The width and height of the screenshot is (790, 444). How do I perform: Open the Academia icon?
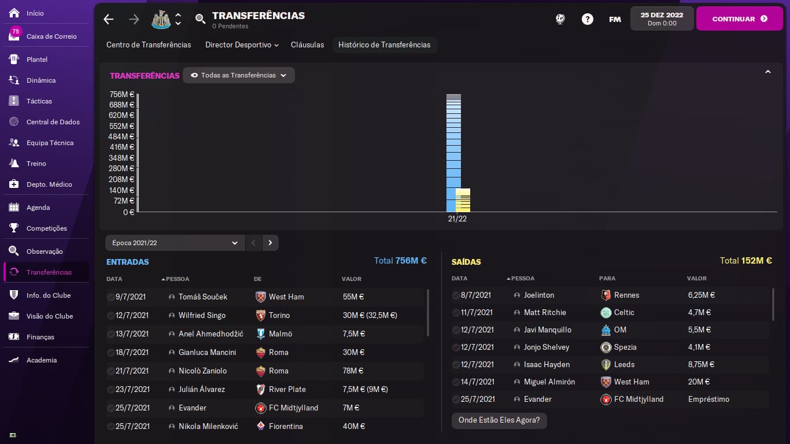pos(14,360)
